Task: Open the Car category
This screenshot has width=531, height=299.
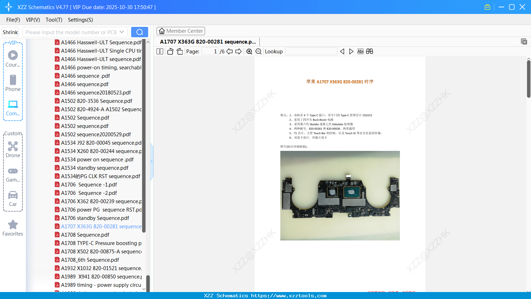Action: pos(13,199)
